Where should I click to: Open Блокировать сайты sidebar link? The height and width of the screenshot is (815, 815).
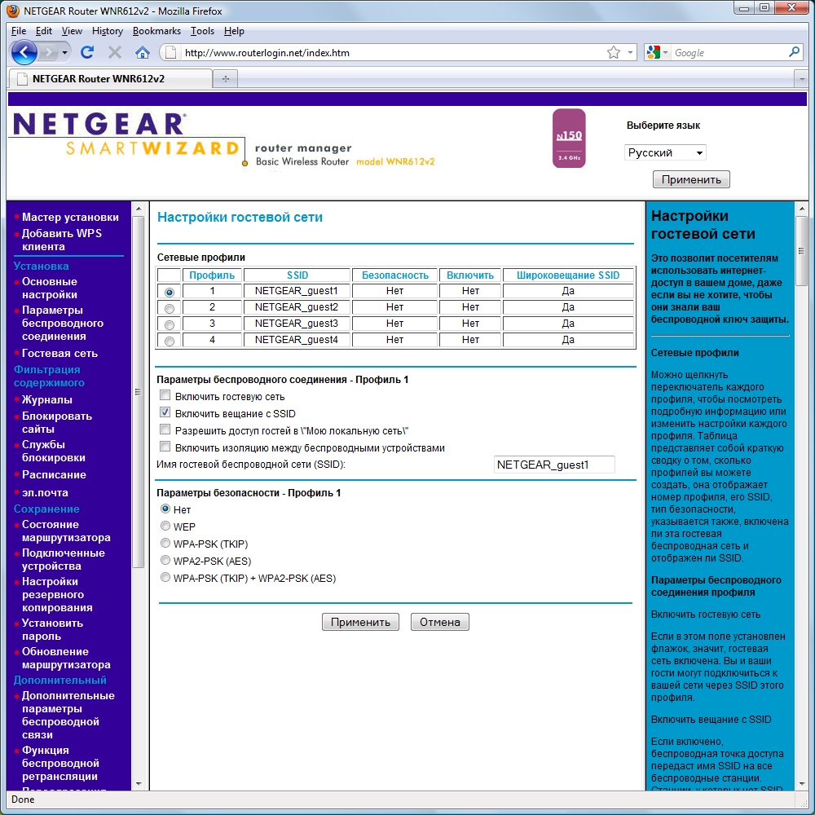[x=57, y=422]
